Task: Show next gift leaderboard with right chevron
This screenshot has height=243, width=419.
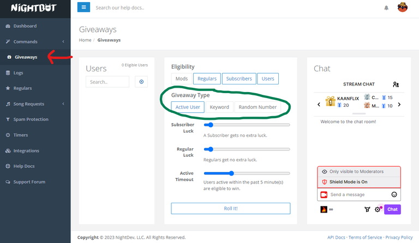Action: 399,105
